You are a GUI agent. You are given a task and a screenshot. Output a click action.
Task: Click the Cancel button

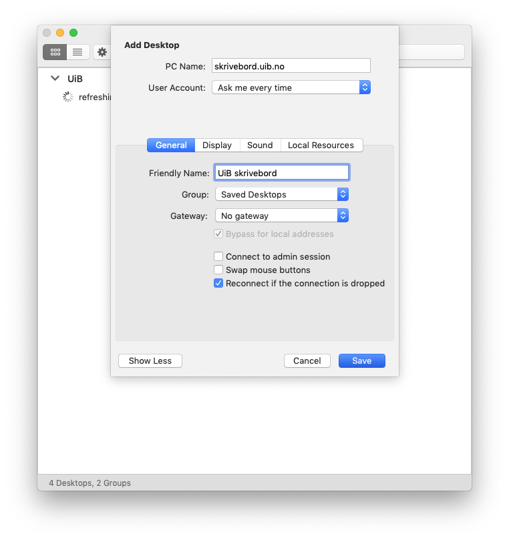point(307,360)
